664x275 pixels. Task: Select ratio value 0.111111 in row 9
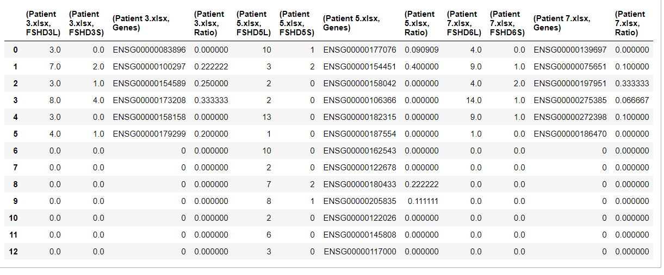(423, 201)
